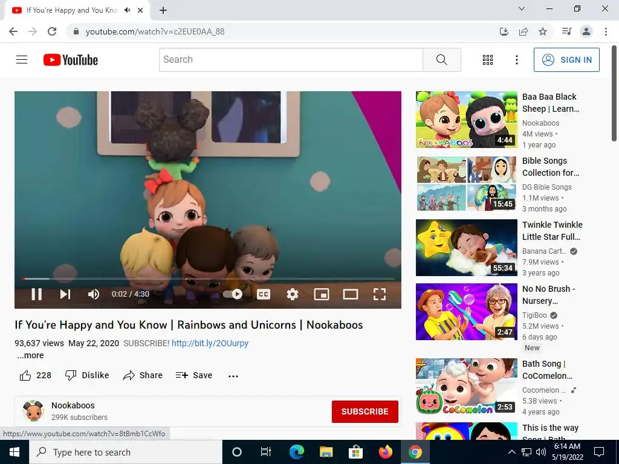This screenshot has height=464, width=619.
Task: Go back in the browser
Action: click(x=13, y=31)
